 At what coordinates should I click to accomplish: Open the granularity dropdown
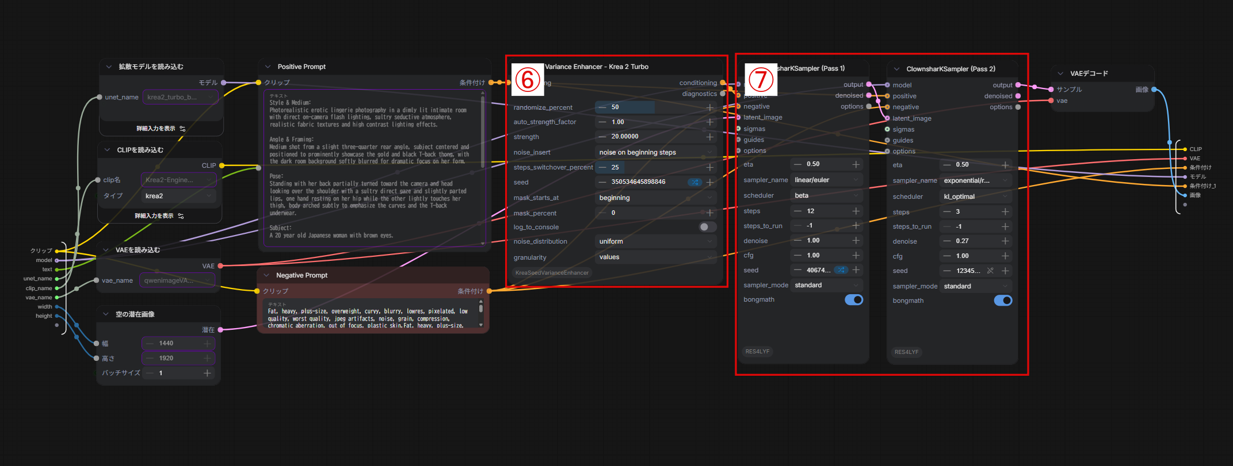655,257
